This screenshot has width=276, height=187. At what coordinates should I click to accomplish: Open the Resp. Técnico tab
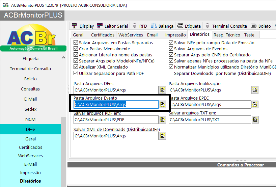pos(227,35)
